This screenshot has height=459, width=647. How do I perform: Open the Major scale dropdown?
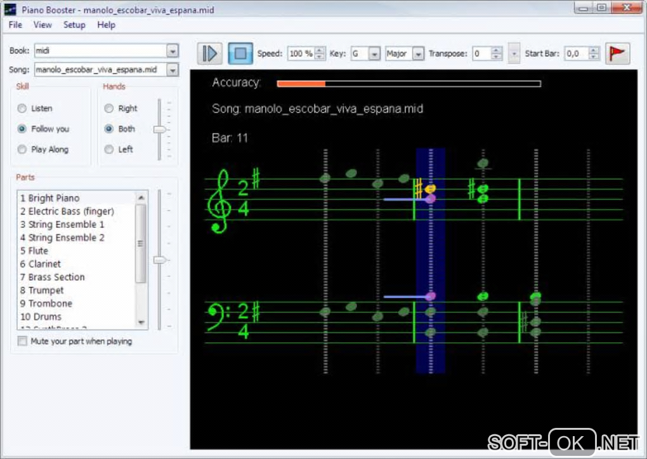(418, 54)
